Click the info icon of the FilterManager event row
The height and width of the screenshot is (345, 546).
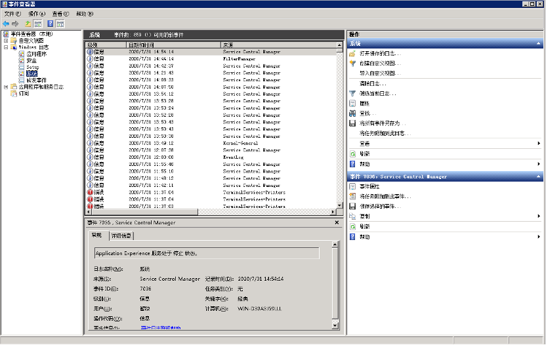pos(90,59)
